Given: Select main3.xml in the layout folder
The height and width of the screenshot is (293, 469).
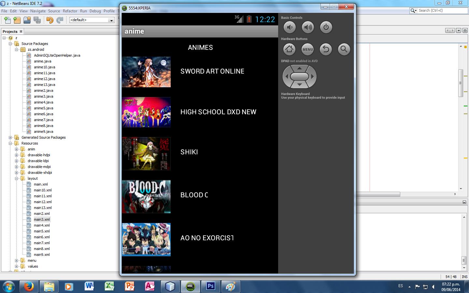Looking at the screenshot, I should click(42, 219).
